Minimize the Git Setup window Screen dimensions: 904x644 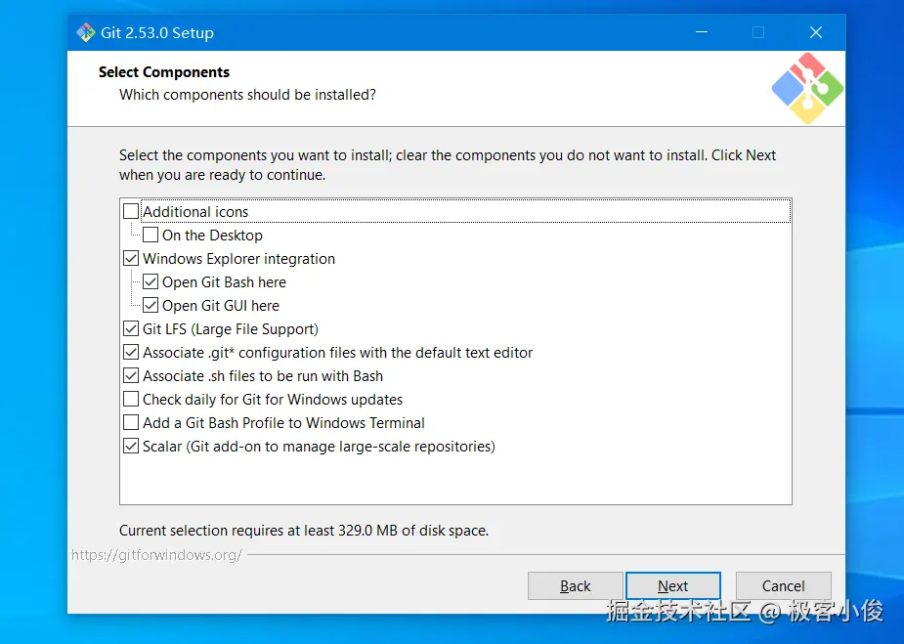tap(702, 32)
